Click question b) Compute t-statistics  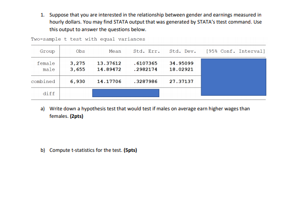coord(89,150)
